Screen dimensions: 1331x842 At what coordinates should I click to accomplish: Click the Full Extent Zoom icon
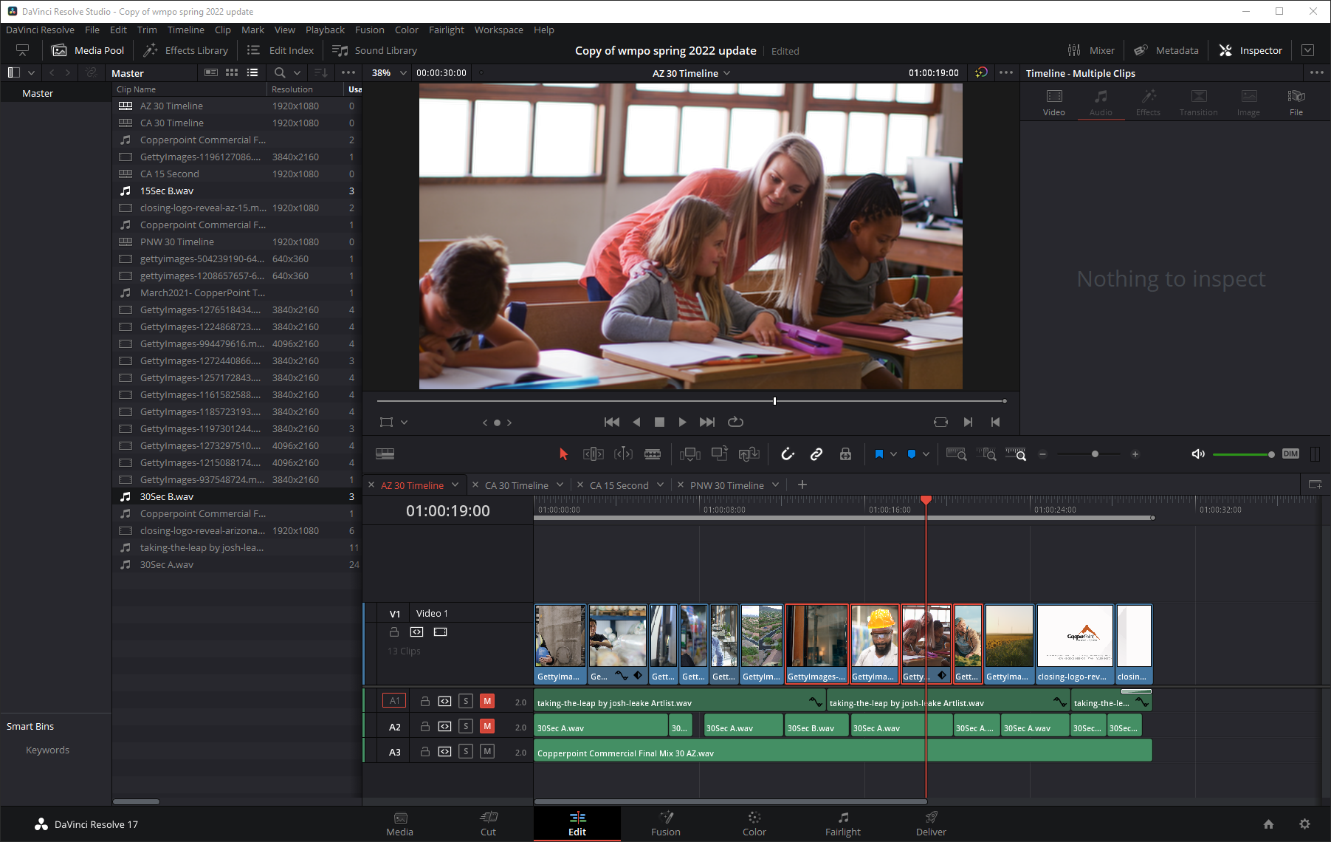click(956, 454)
